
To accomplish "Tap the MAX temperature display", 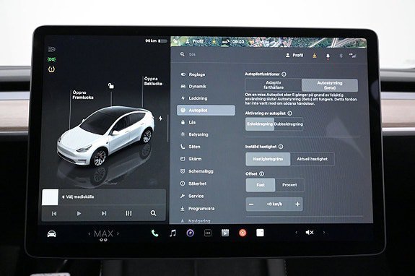I will (x=103, y=233).
